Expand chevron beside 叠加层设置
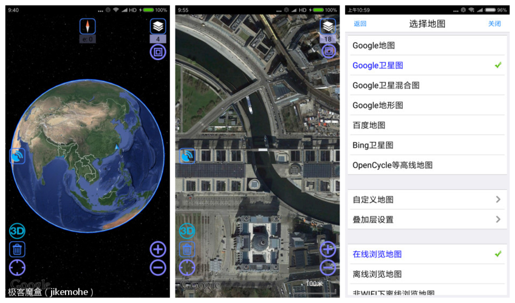Screen dimensions: 515x303 click(498, 219)
